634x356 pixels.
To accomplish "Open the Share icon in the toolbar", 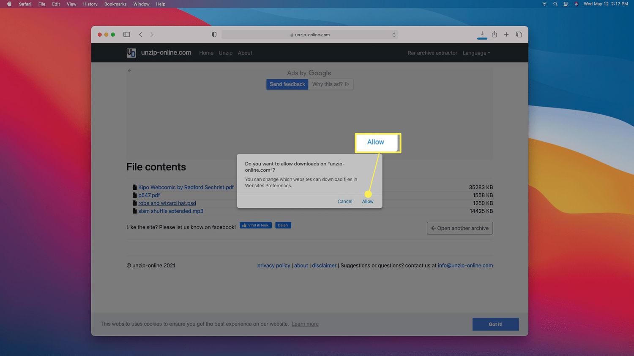I will pyautogui.click(x=494, y=34).
